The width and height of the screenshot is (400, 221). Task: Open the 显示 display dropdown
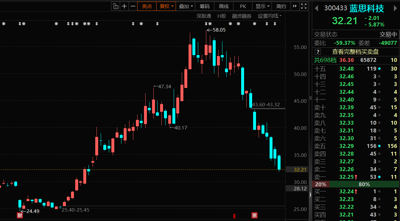(x=262, y=6)
